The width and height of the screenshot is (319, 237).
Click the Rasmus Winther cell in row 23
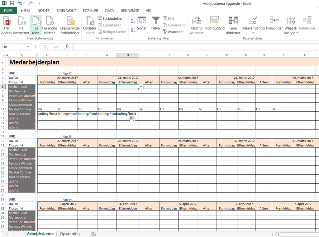[x=21, y=163]
